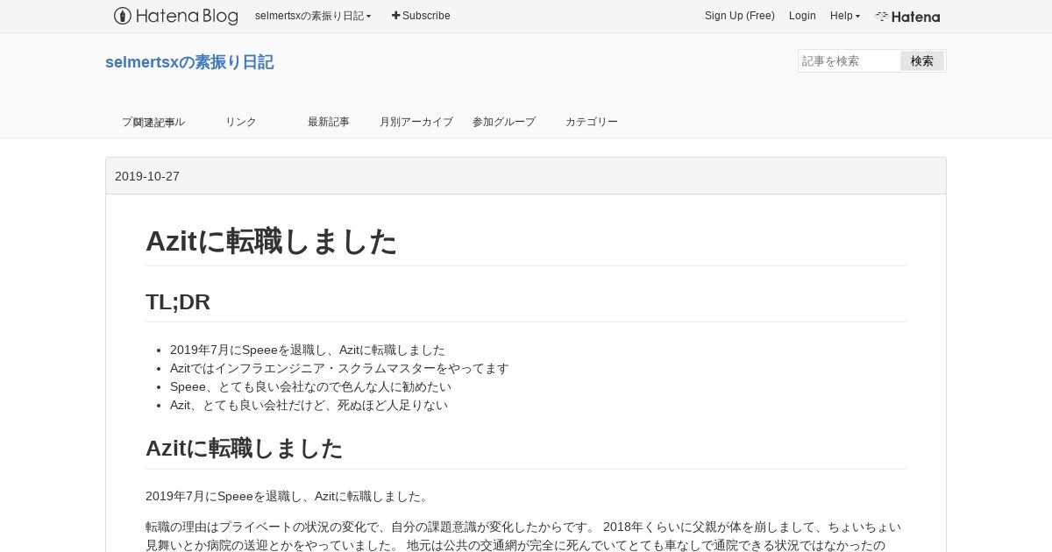Select the リンク tab
The width and height of the screenshot is (1052, 552).
coord(241,122)
